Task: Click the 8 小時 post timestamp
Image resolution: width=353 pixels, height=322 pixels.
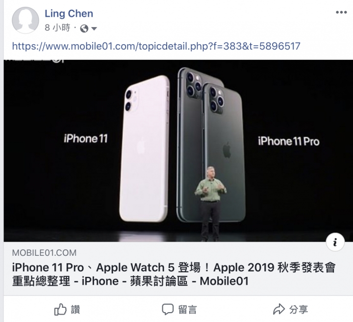Action: point(57,28)
